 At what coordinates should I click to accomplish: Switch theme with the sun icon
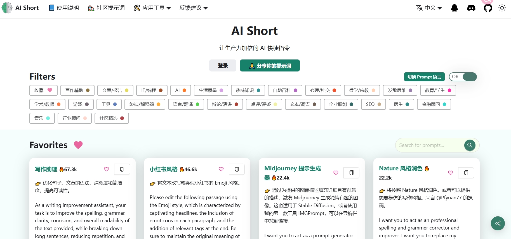click(502, 8)
